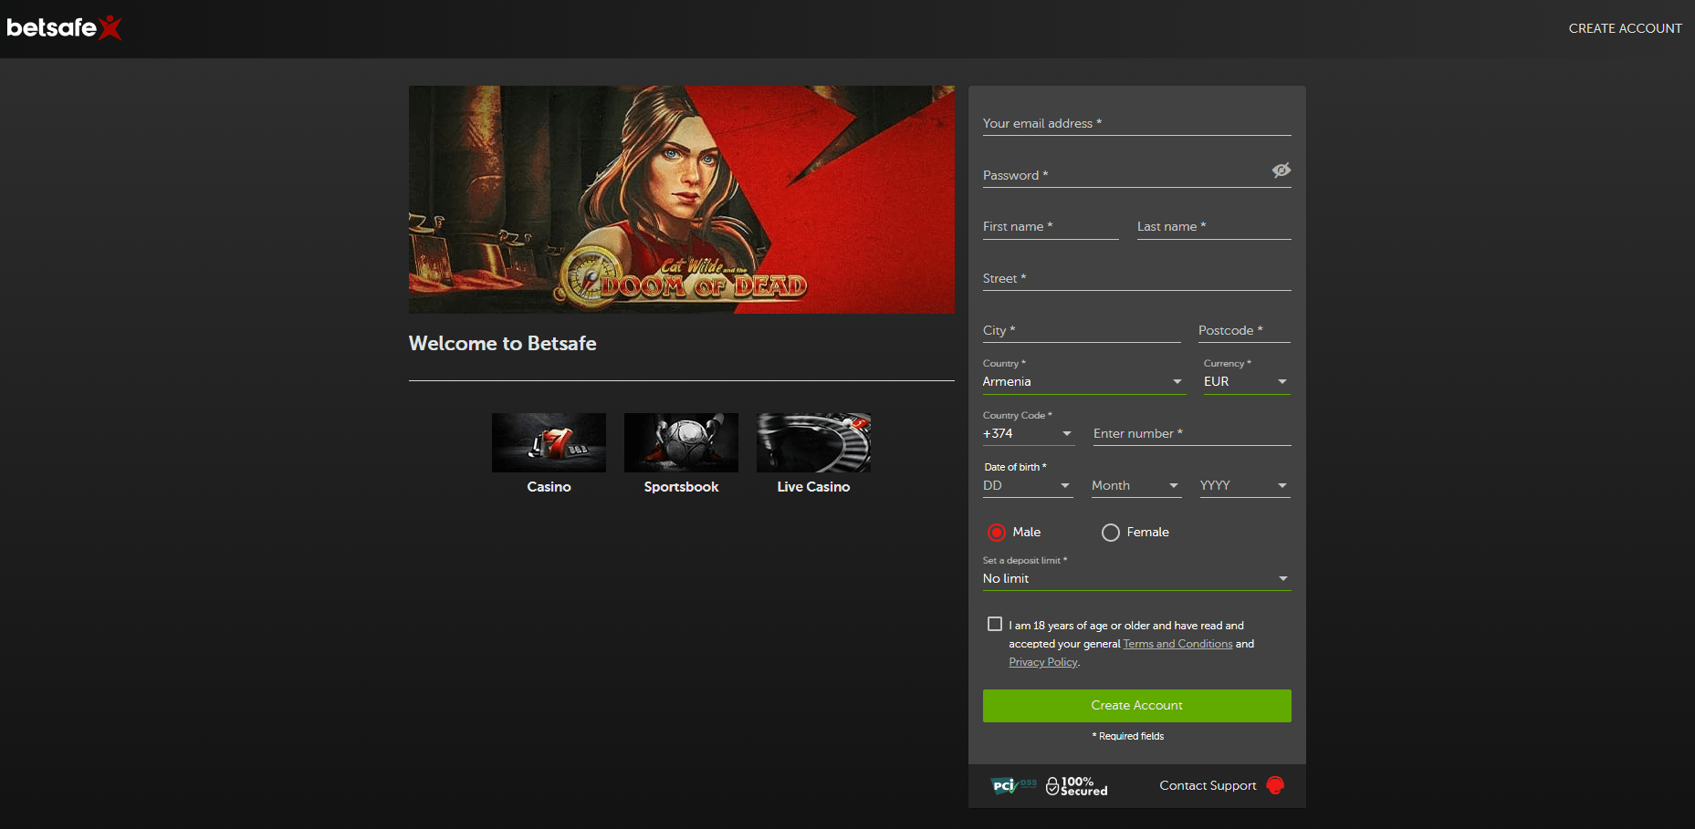Click the Street input field
The image size is (1695, 829).
[1137, 279]
